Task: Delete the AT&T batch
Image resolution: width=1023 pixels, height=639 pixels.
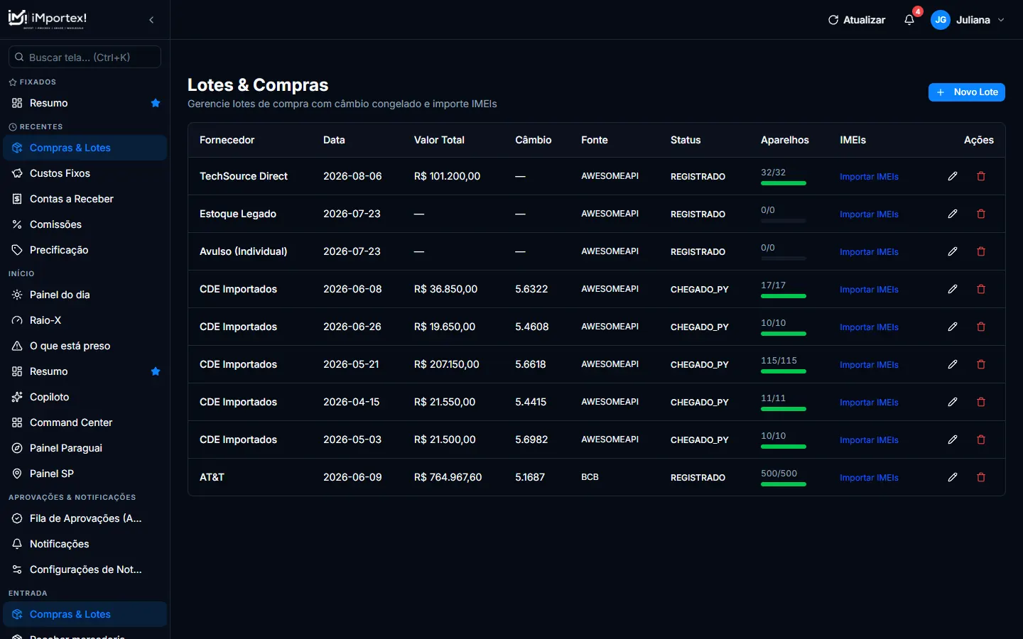Action: (x=981, y=477)
